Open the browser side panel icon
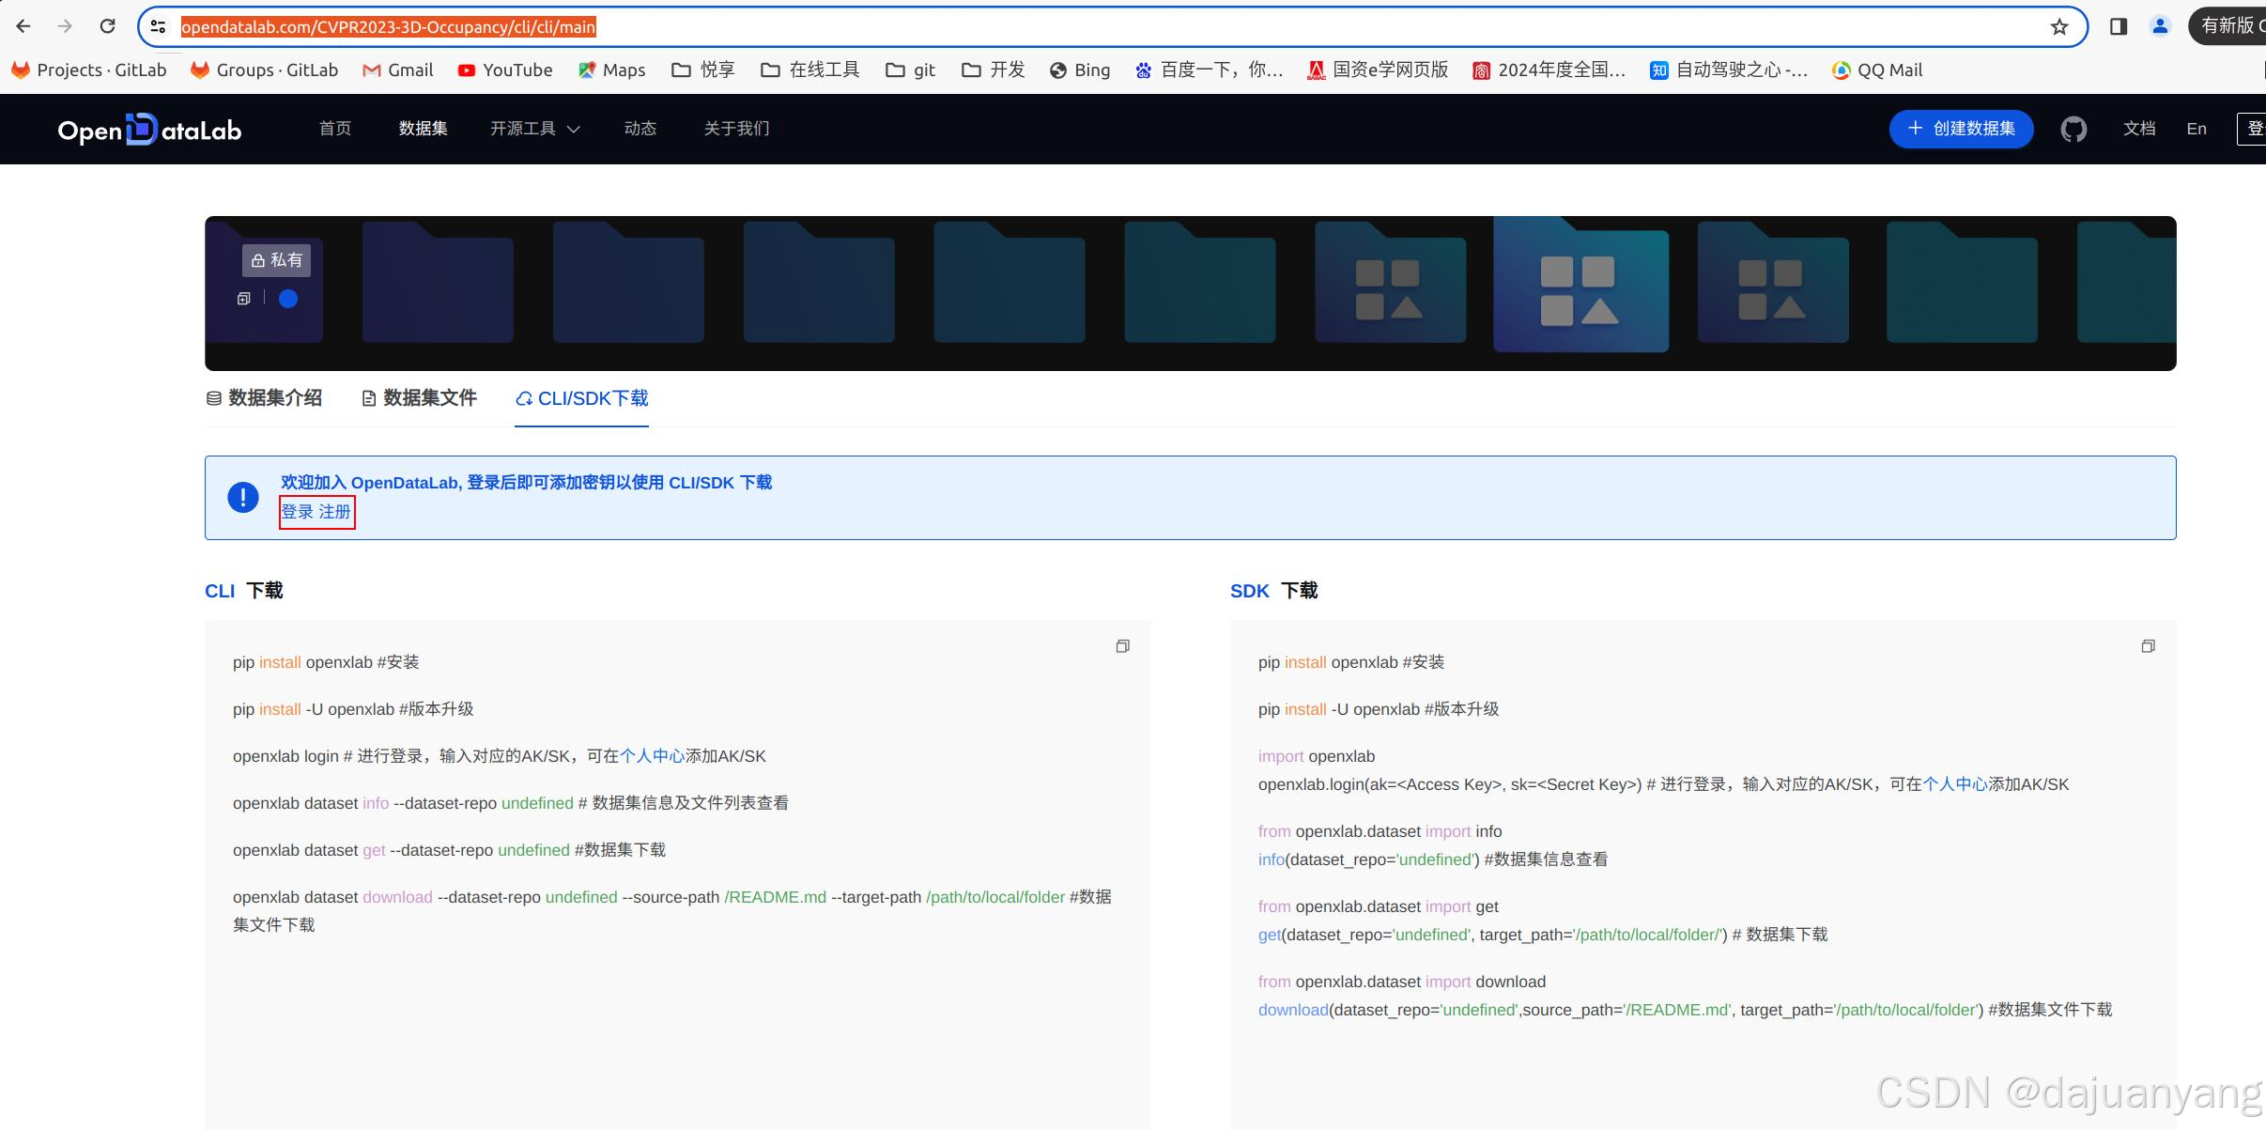Image resolution: width=2266 pixels, height=1130 pixels. 2118,26
